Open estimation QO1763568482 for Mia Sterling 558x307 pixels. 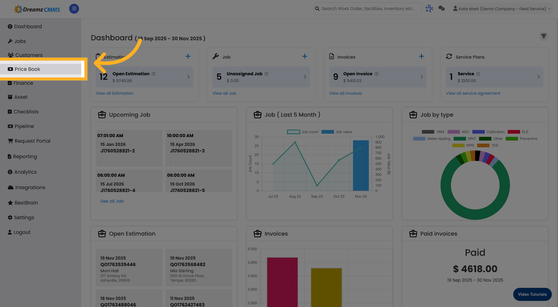tap(199, 267)
